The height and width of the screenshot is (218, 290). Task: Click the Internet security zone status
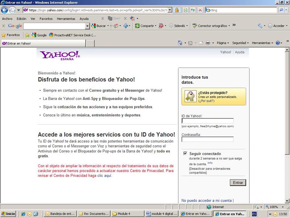coord(215,207)
